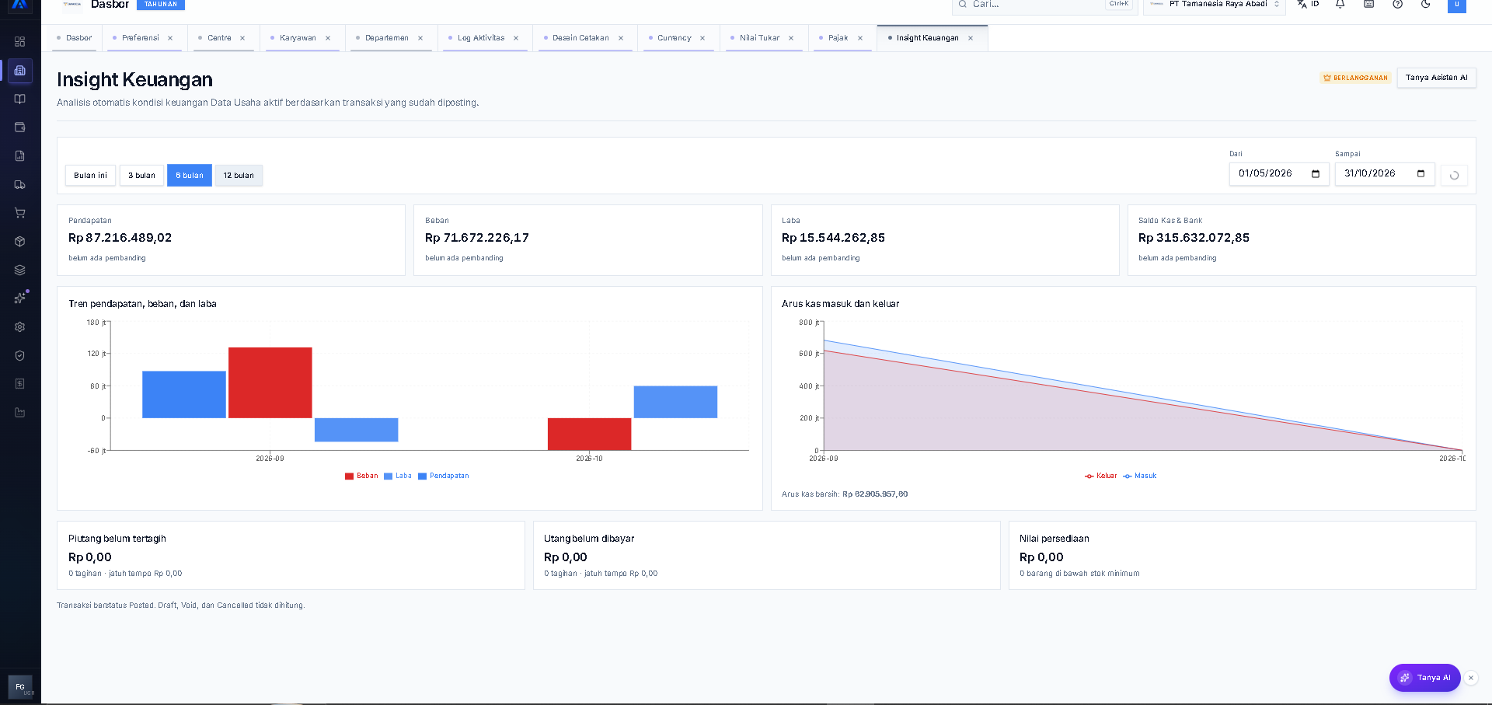The image size is (1492, 705).
Task: Toggle dark mode with the moon icon
Action: [x=1426, y=4]
